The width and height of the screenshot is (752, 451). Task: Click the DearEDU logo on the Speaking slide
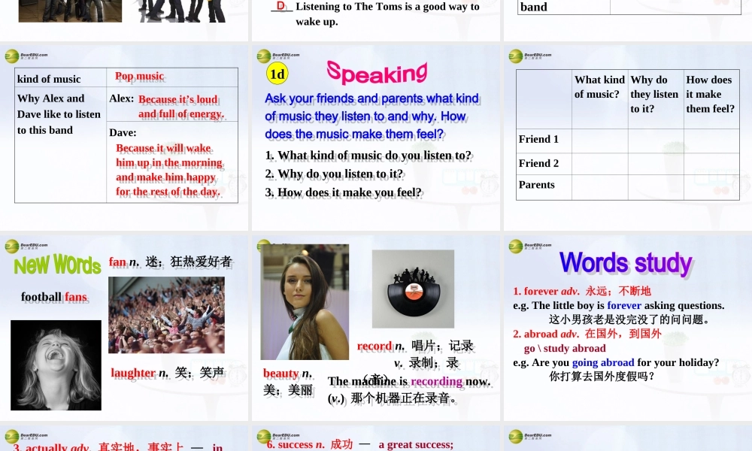(262, 55)
